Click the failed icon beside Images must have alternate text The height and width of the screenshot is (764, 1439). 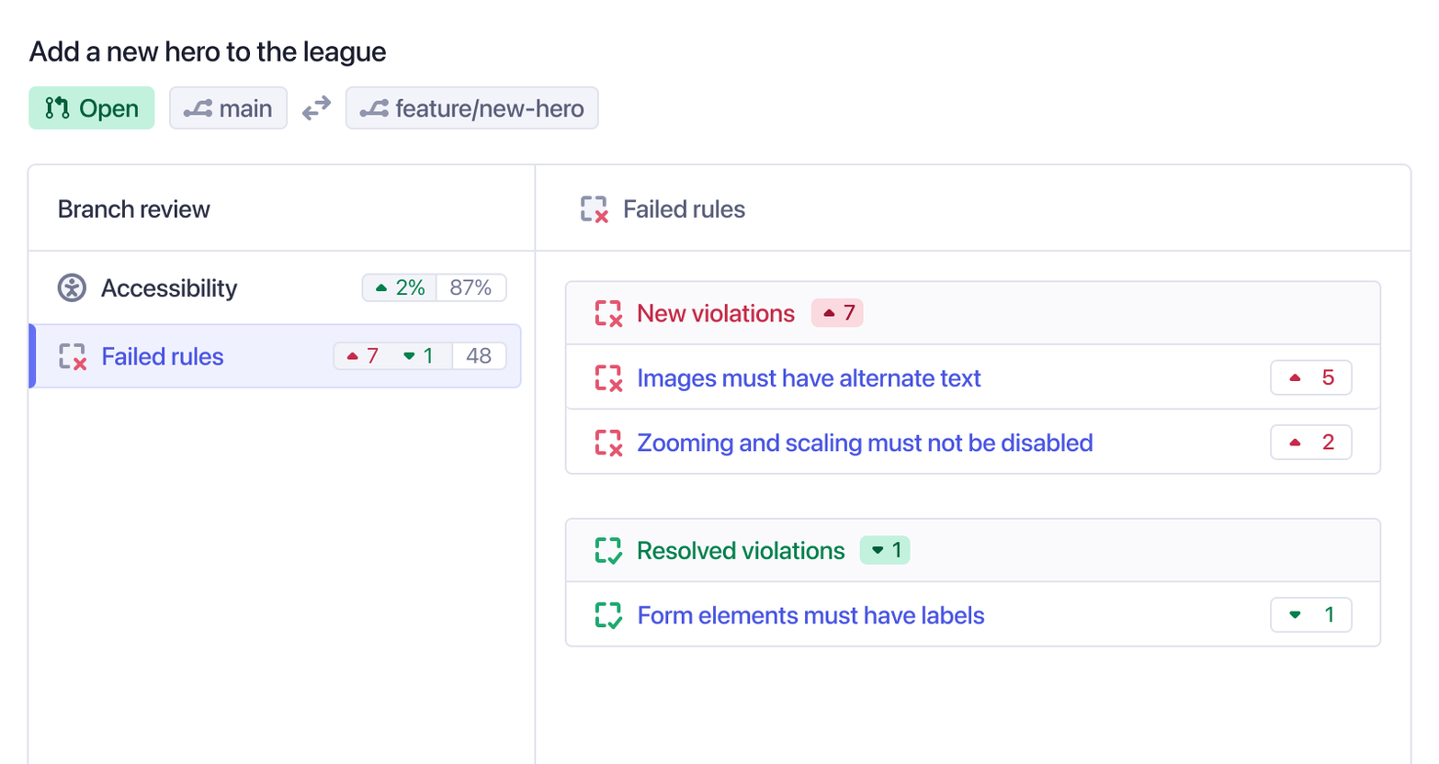[609, 377]
